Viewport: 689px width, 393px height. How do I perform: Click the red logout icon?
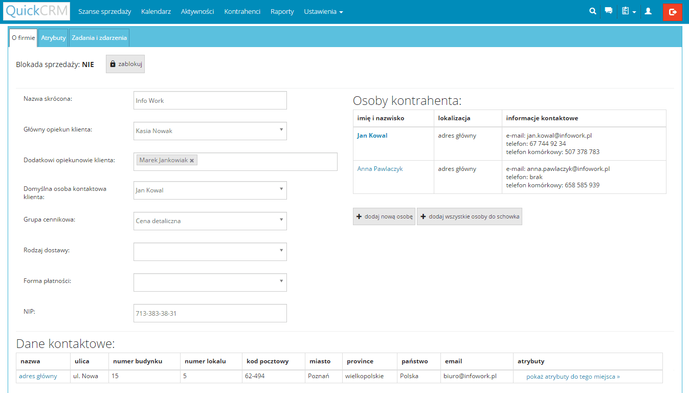click(x=672, y=12)
